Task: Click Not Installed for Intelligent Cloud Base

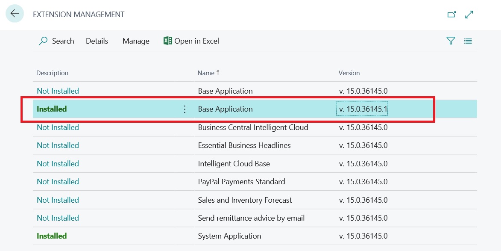Action: point(58,164)
